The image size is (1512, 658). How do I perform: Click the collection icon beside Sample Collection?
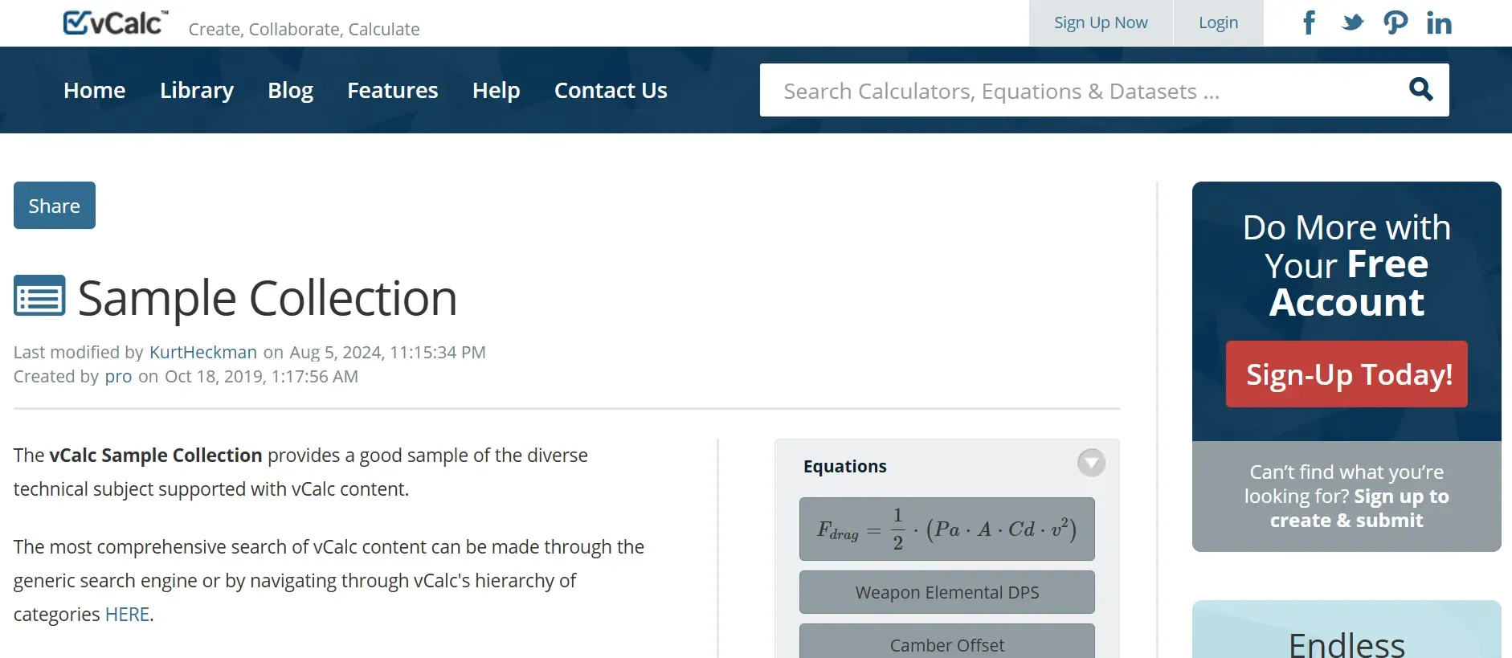[39, 296]
